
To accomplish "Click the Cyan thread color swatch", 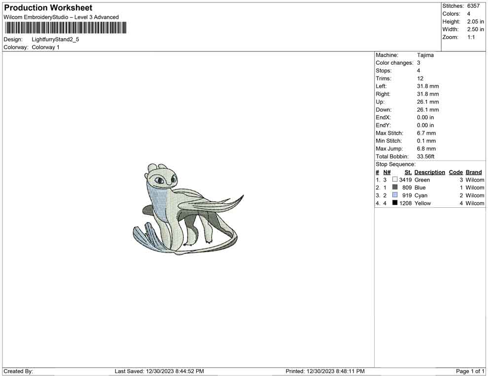I will (x=395, y=195).
